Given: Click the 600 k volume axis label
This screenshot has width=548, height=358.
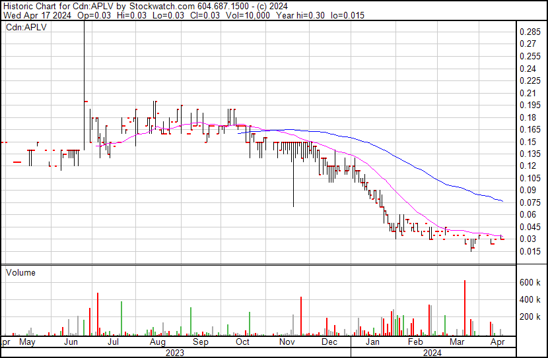Looking at the screenshot, I should pos(530,282).
